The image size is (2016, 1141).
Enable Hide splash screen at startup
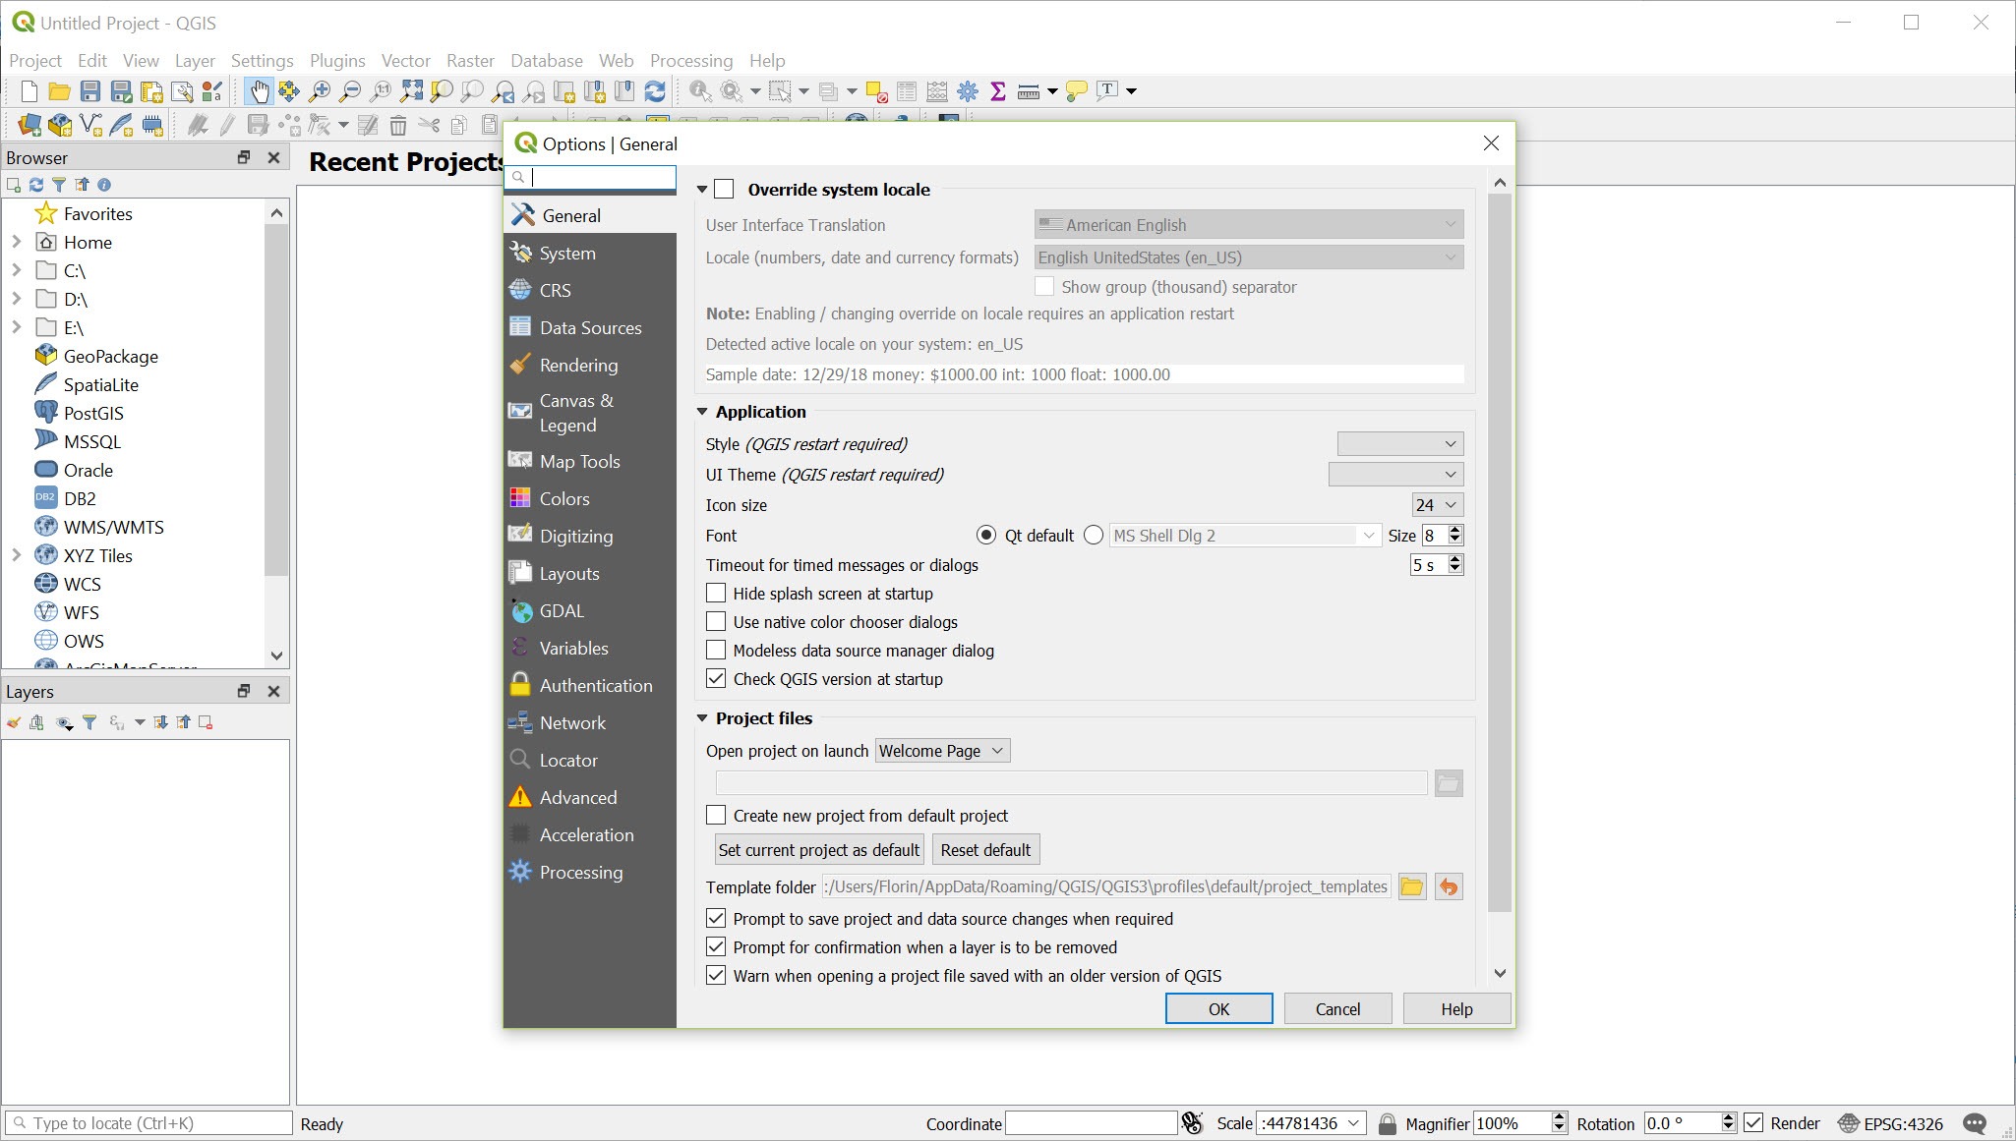coord(717,594)
